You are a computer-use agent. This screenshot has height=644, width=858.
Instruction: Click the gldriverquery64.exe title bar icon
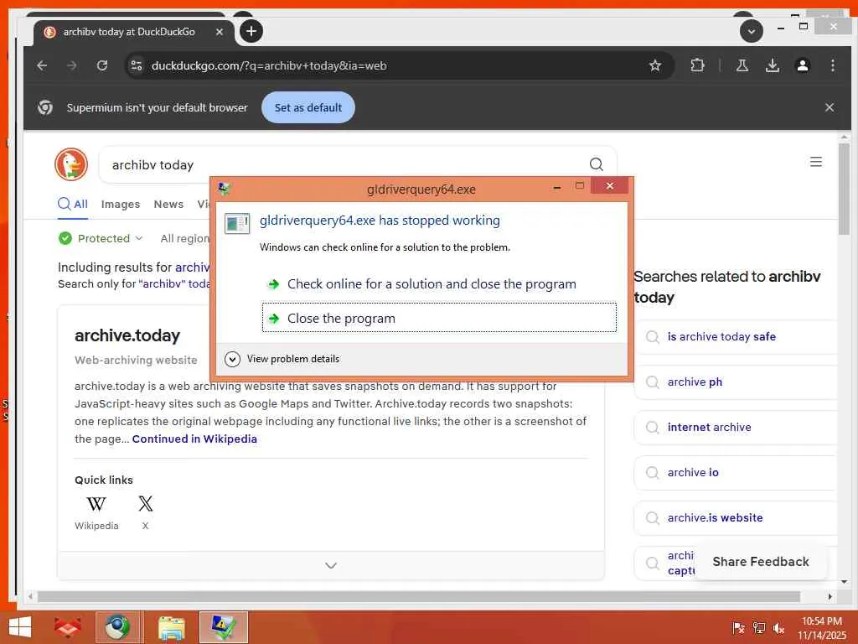[225, 189]
